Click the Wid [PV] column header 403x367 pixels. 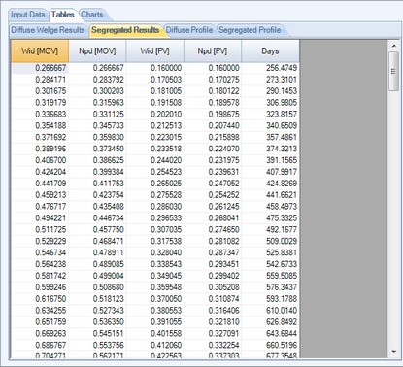pyautogui.click(x=155, y=51)
